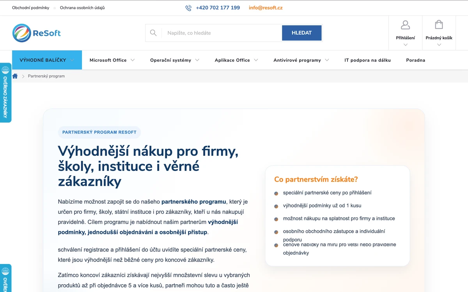The height and width of the screenshot is (292, 468).
Task: Click výhodnější podmínky už od 1 kusu
Action: pos(322,206)
